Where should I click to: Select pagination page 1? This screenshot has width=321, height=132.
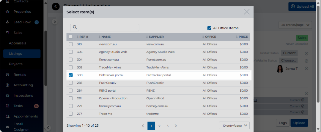[x=151, y=126]
